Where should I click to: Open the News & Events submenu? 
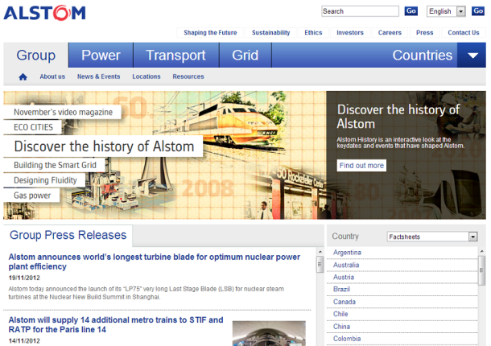(99, 76)
